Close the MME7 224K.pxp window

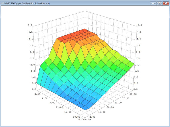[x=165, y=3]
